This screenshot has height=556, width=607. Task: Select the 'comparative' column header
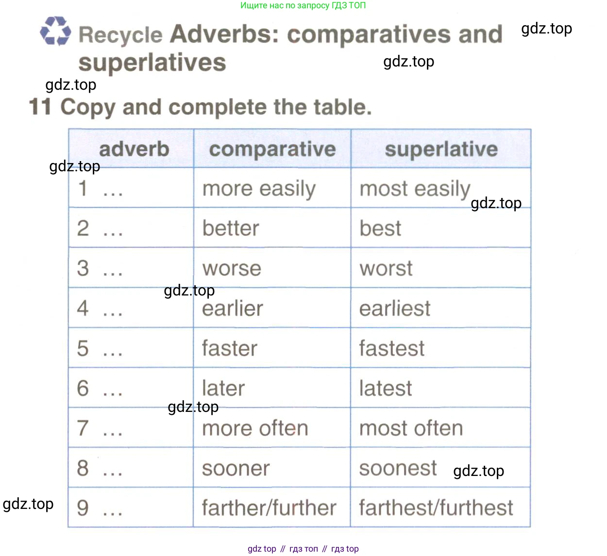pyautogui.click(x=272, y=148)
